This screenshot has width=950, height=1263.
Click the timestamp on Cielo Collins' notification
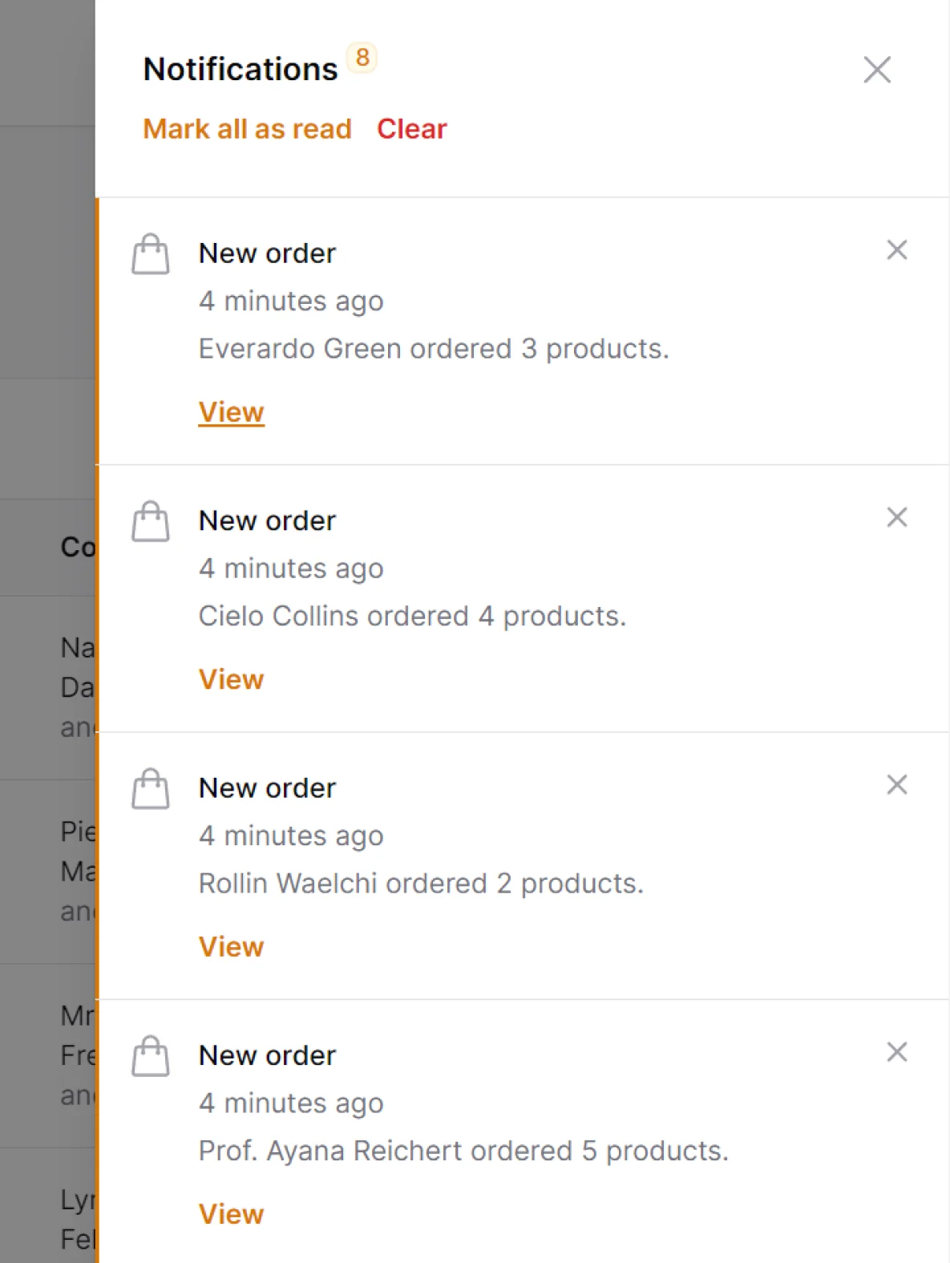click(291, 569)
